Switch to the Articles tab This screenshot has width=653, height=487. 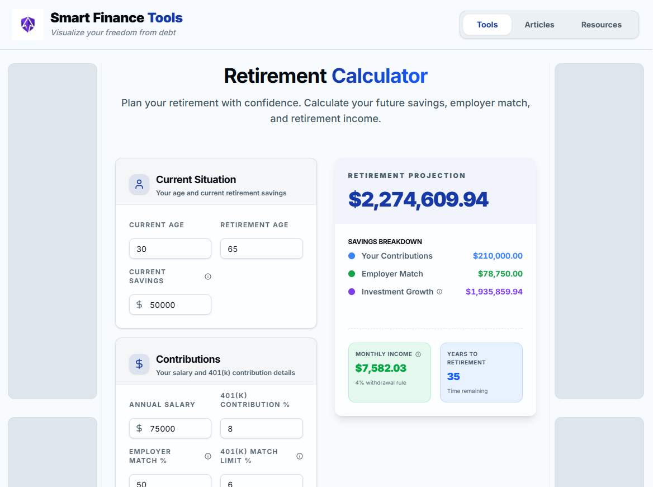539,24
